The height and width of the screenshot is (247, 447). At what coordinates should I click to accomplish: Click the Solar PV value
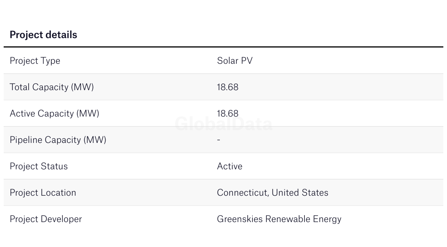pos(235,60)
